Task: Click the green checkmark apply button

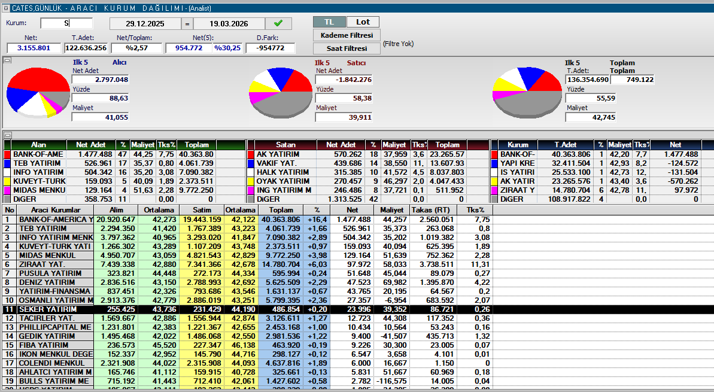Action: 278,23
